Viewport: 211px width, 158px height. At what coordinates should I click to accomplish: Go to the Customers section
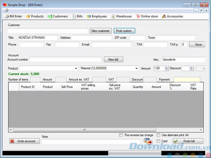pos(58,16)
